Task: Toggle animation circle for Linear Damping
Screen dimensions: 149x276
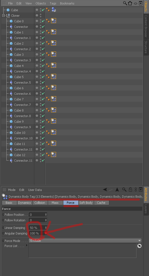Action: 3,227
